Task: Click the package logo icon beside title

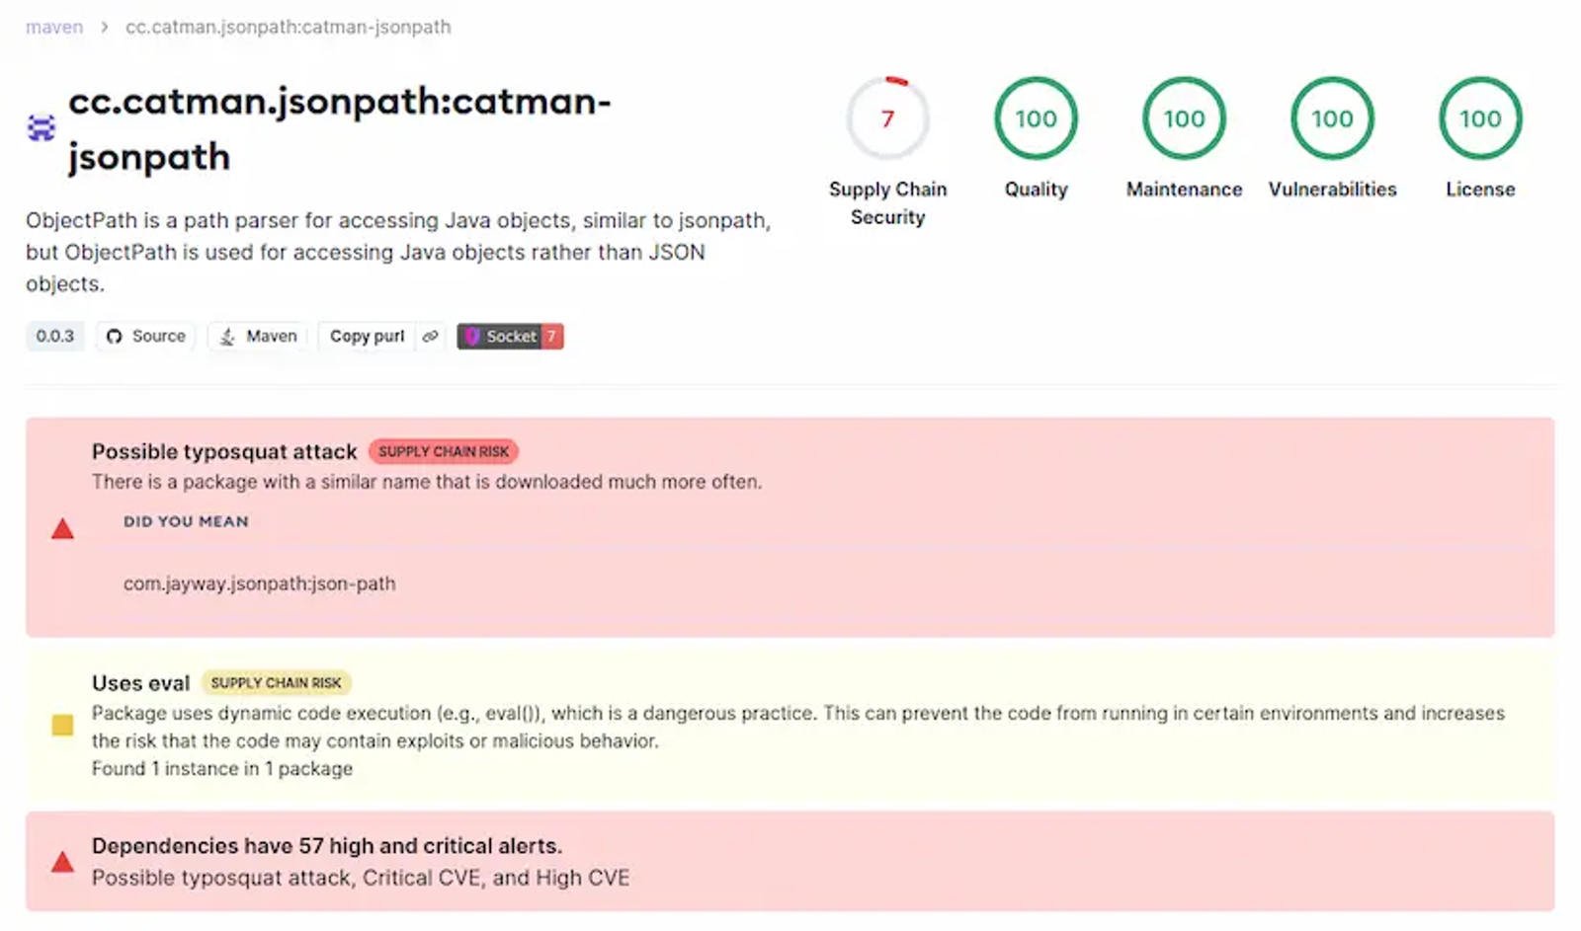Action: pyautogui.click(x=41, y=128)
